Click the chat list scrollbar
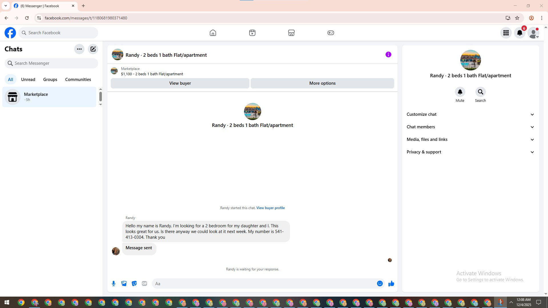The height and width of the screenshot is (308, 548). pos(100,96)
